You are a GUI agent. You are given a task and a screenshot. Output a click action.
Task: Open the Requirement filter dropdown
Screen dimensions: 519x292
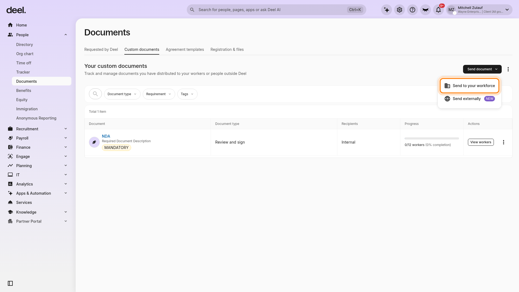tap(159, 94)
